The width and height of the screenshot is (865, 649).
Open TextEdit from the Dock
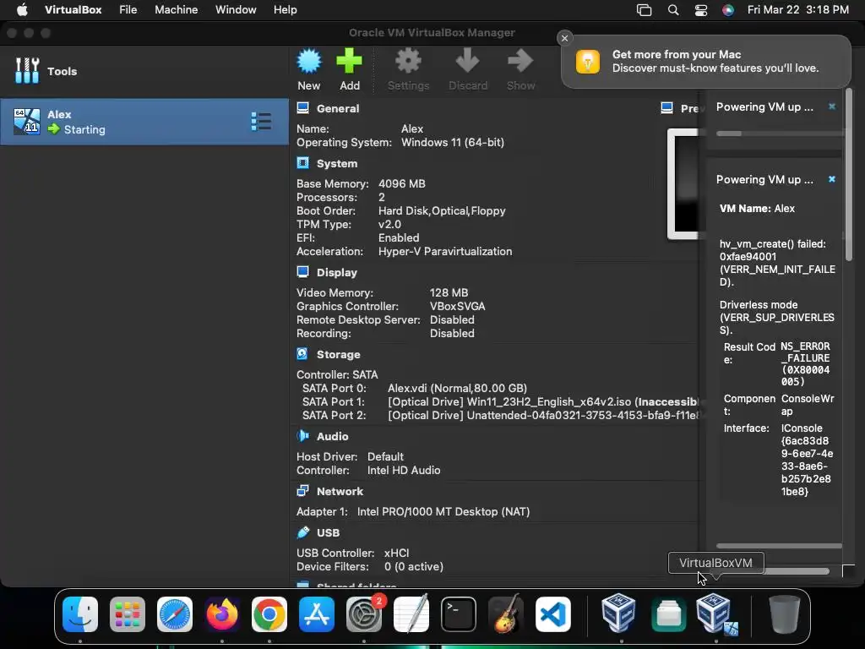click(411, 614)
